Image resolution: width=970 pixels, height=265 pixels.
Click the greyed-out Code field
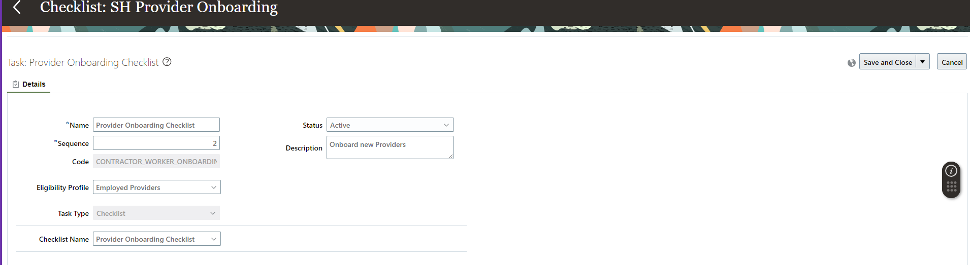click(x=156, y=161)
